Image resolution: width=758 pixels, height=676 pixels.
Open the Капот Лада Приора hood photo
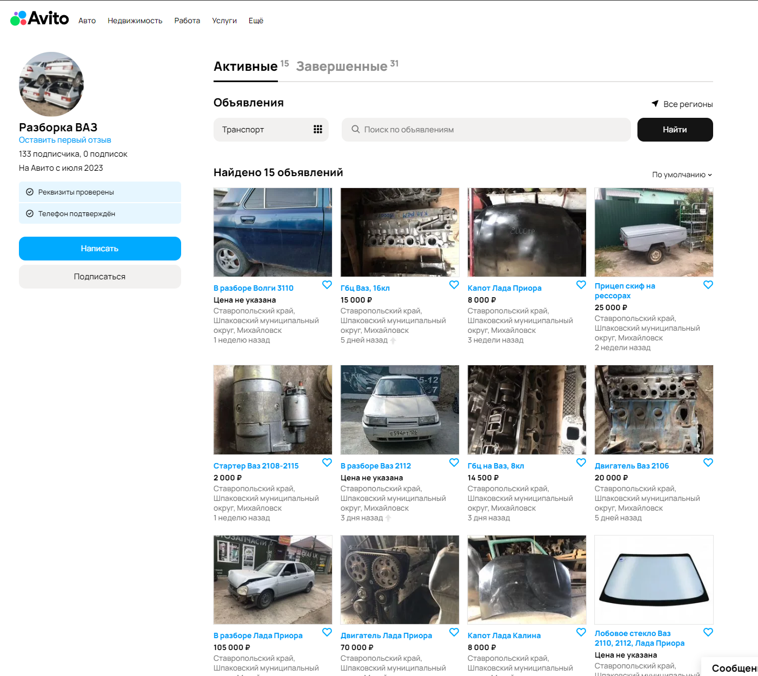coord(527,232)
